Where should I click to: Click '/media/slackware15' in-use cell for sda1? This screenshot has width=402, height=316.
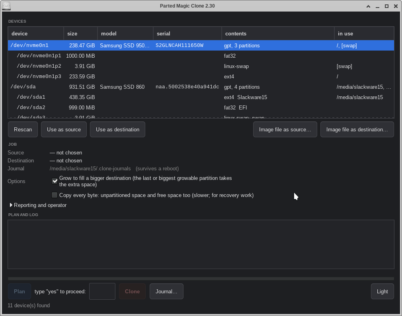pos(360,97)
